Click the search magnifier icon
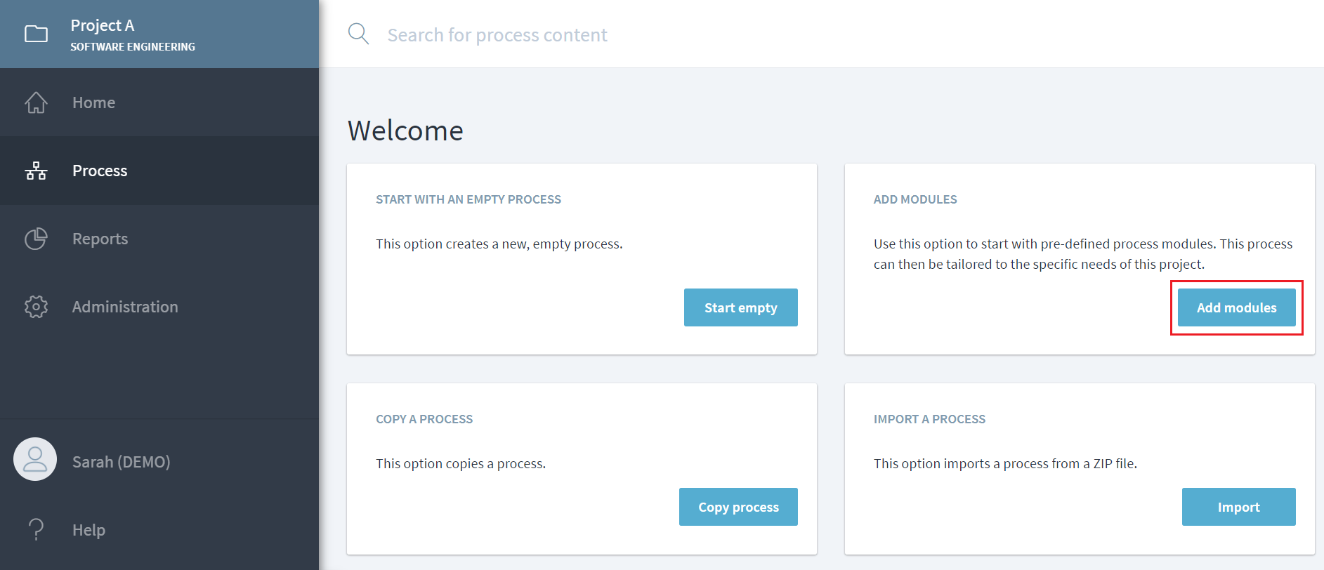The width and height of the screenshot is (1324, 570). click(x=358, y=34)
